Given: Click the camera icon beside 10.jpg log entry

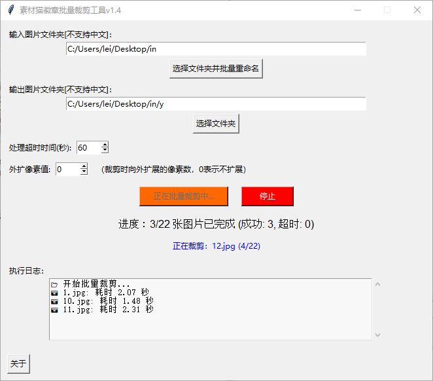Looking at the screenshot, I should pyautogui.click(x=54, y=301).
